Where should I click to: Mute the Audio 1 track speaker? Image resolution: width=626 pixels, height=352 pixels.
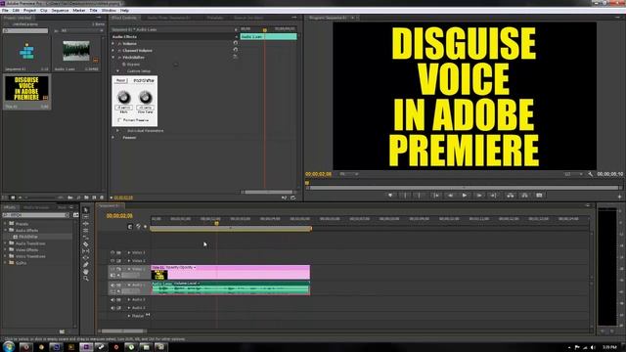(112, 285)
